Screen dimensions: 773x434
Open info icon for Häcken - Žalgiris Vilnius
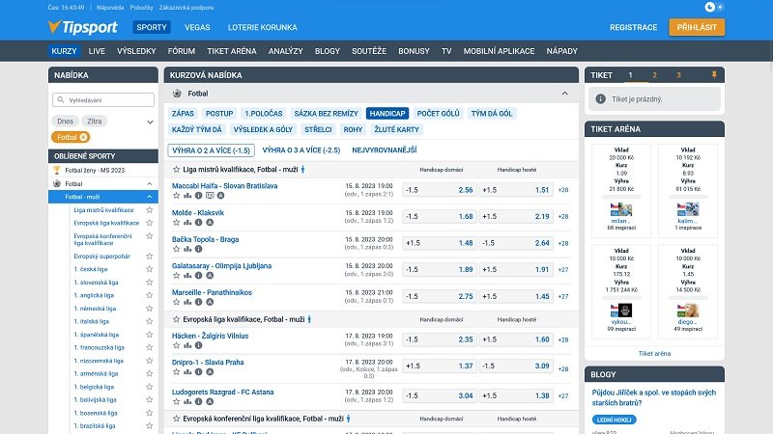[198, 345]
